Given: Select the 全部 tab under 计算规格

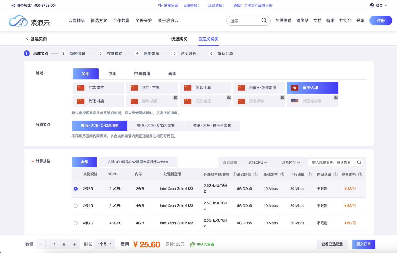Looking at the screenshot, I should coord(84,162).
